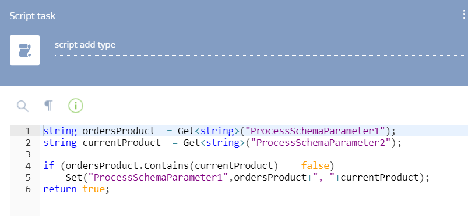
Task: Click line number 6 in the gutter
Action: click(28, 189)
